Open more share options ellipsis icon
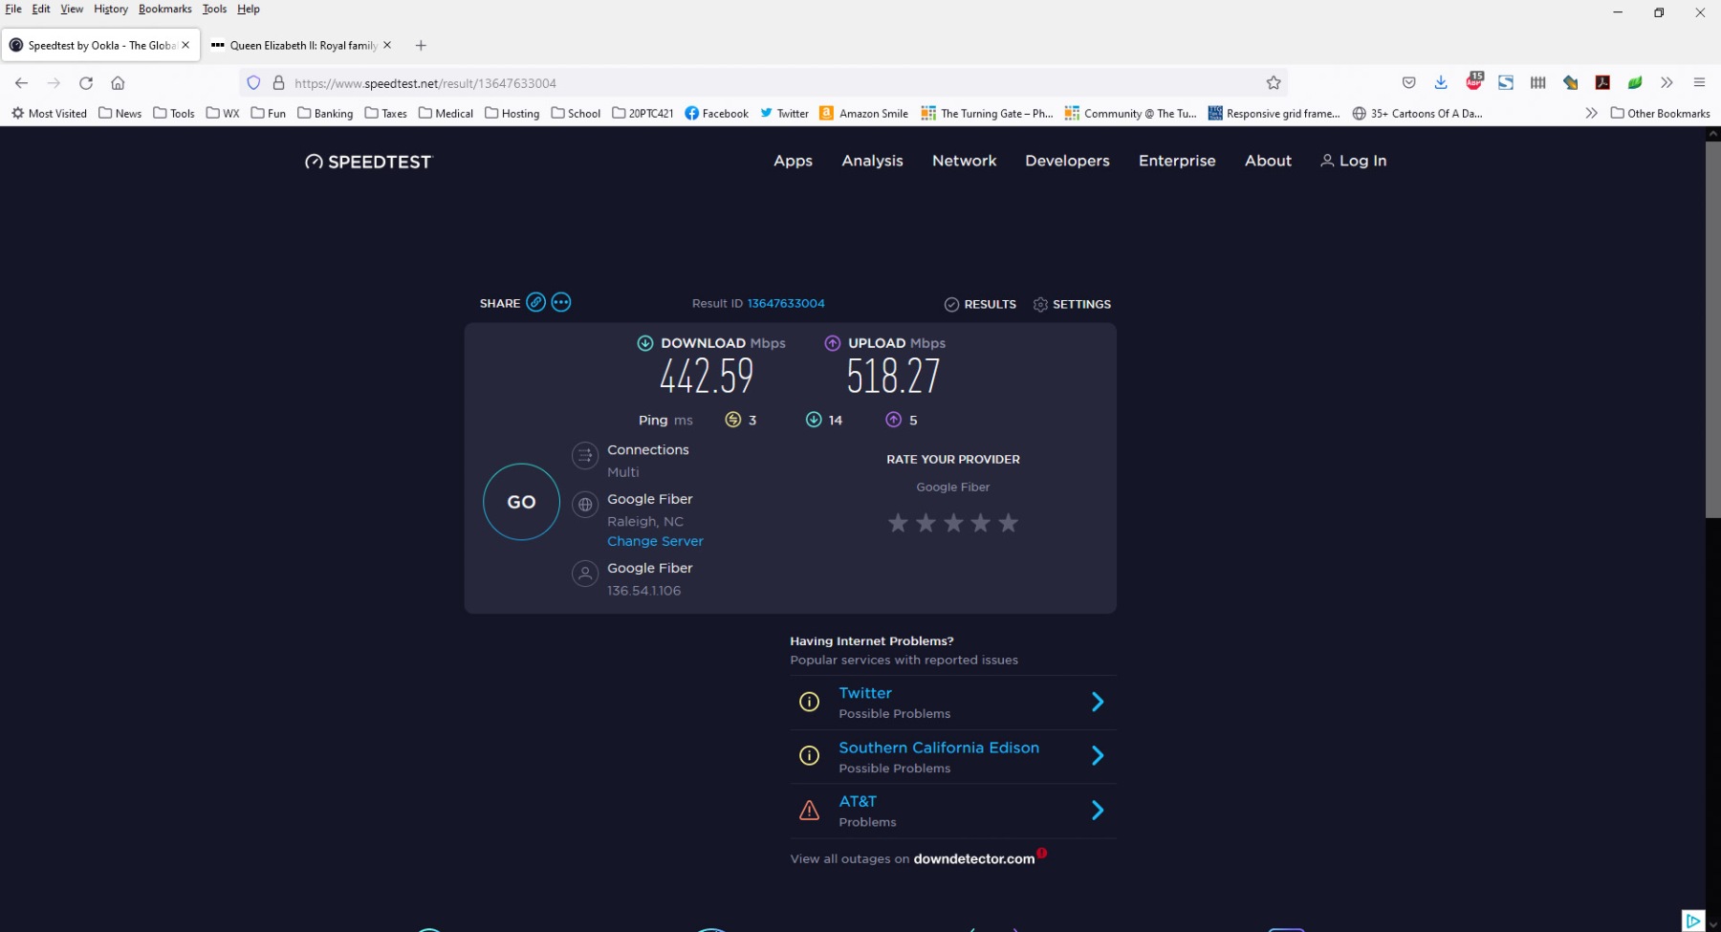Viewport: 1721px width, 932px height. [561, 302]
